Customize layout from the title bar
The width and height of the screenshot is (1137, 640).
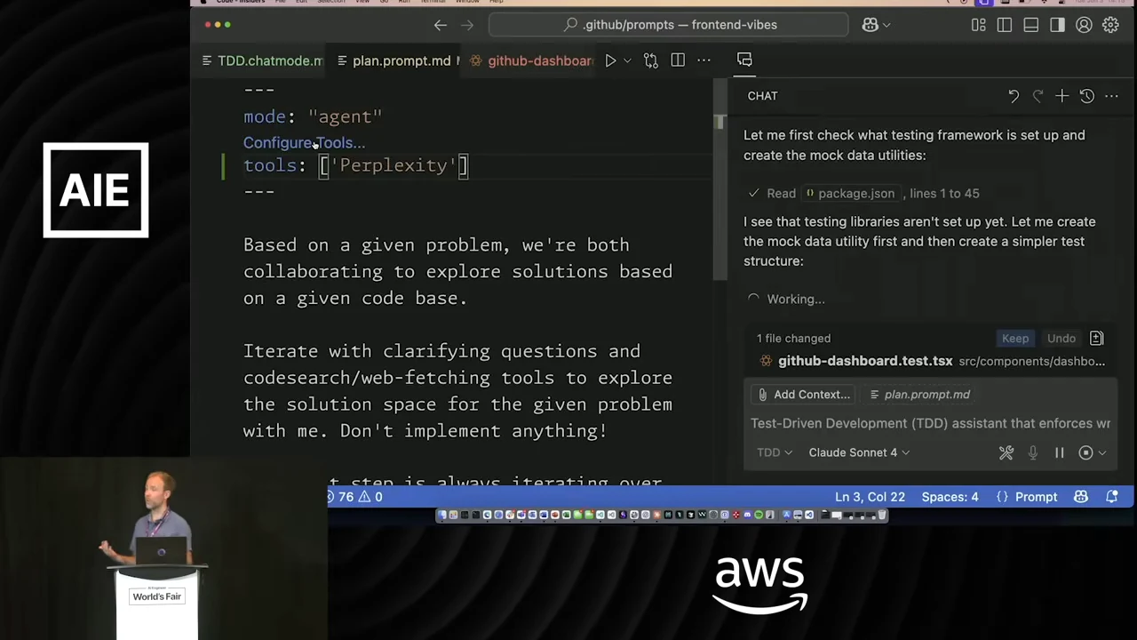click(x=979, y=25)
